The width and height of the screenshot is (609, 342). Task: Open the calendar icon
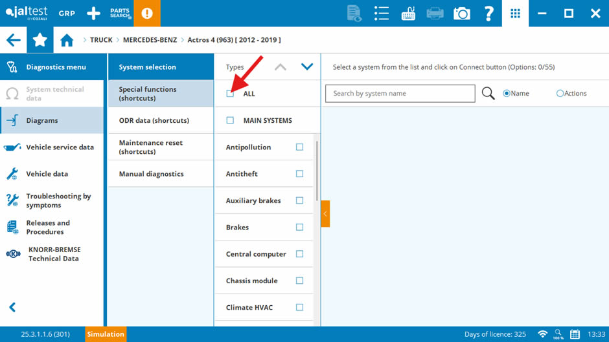click(575, 334)
